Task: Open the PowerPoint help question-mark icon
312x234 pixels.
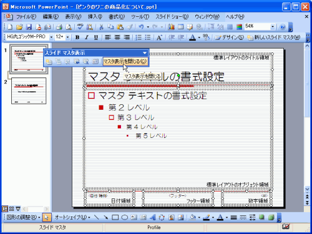Action: click(283, 27)
